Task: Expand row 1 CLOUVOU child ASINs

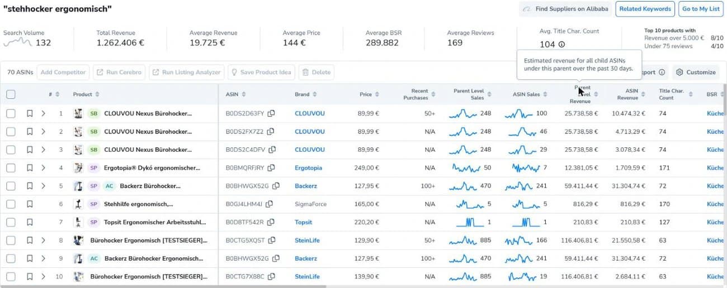Action: [x=43, y=113]
